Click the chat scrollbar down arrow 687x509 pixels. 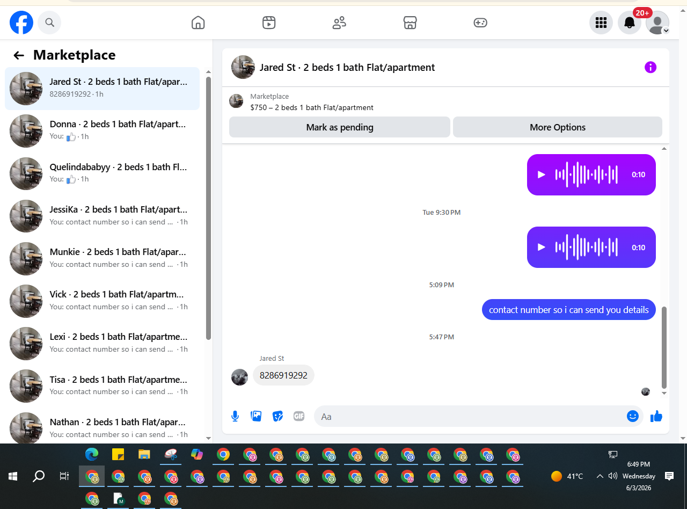[x=664, y=393]
